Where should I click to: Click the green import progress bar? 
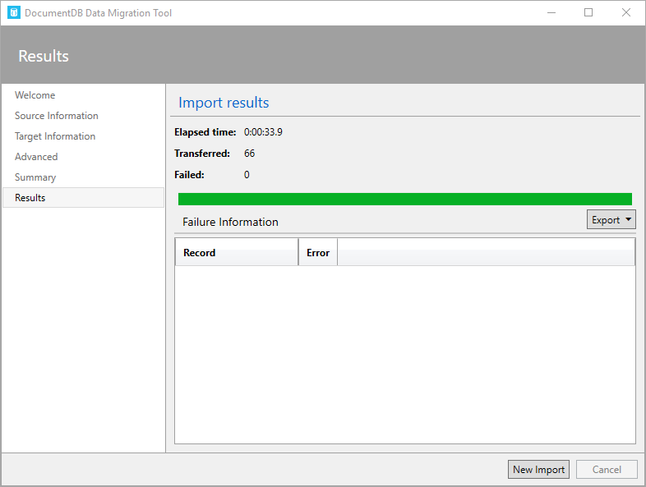tap(405, 199)
